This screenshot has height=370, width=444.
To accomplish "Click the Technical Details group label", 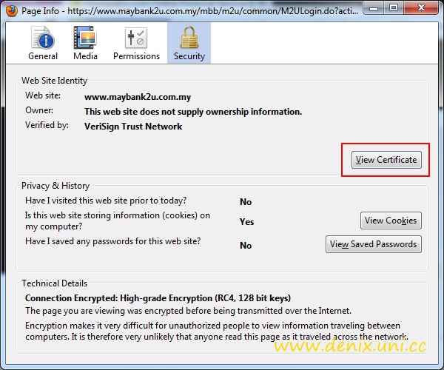I will pos(54,283).
